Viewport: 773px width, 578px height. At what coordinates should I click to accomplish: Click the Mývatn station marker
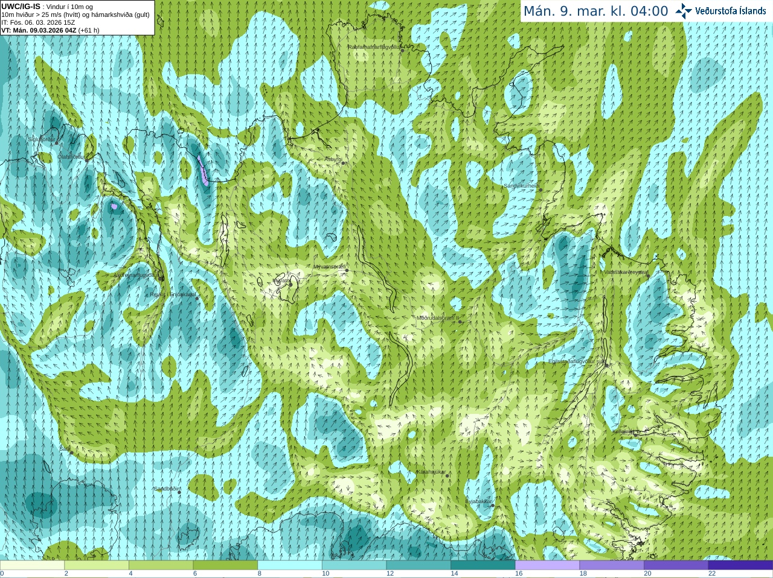coord(290,284)
